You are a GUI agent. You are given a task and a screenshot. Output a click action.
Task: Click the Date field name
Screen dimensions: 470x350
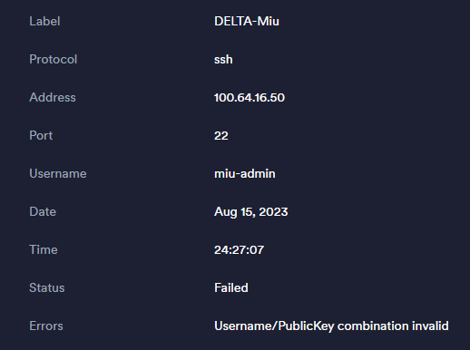43,212
